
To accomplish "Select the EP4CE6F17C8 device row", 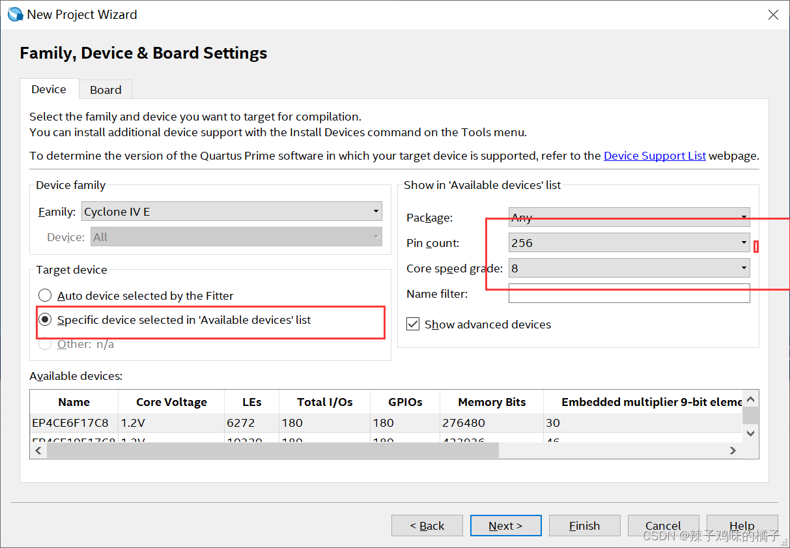I will (x=386, y=423).
